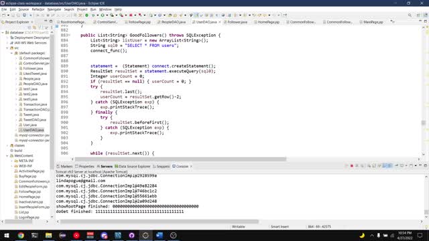Open GitHub Desktop from the taskbar
429x241 pixels.
point(131,235)
